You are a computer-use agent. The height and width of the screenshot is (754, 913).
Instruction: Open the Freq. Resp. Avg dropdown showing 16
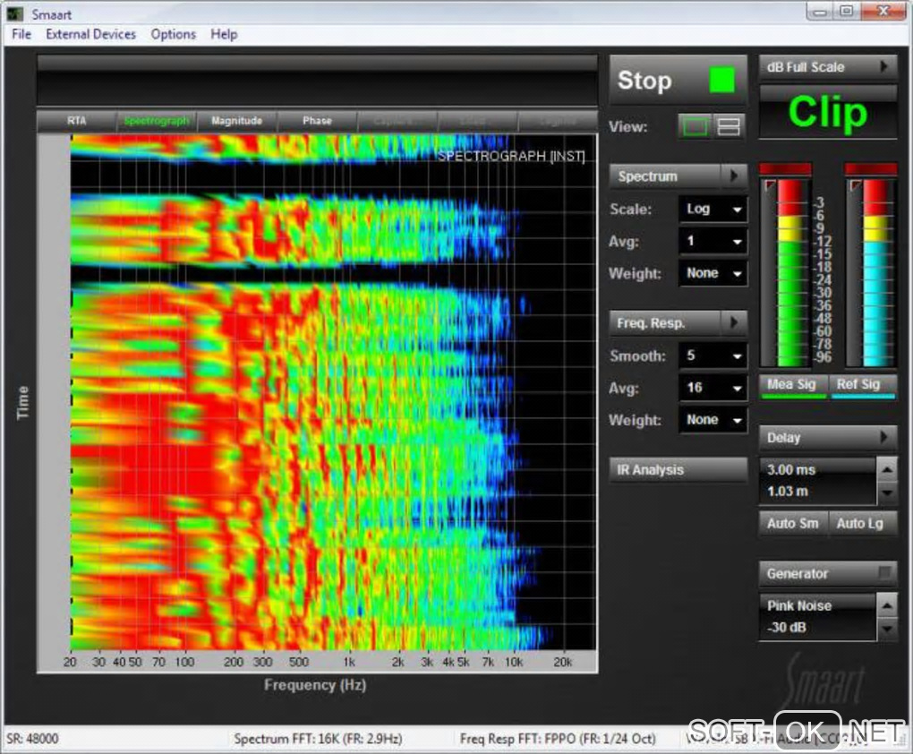(x=712, y=388)
